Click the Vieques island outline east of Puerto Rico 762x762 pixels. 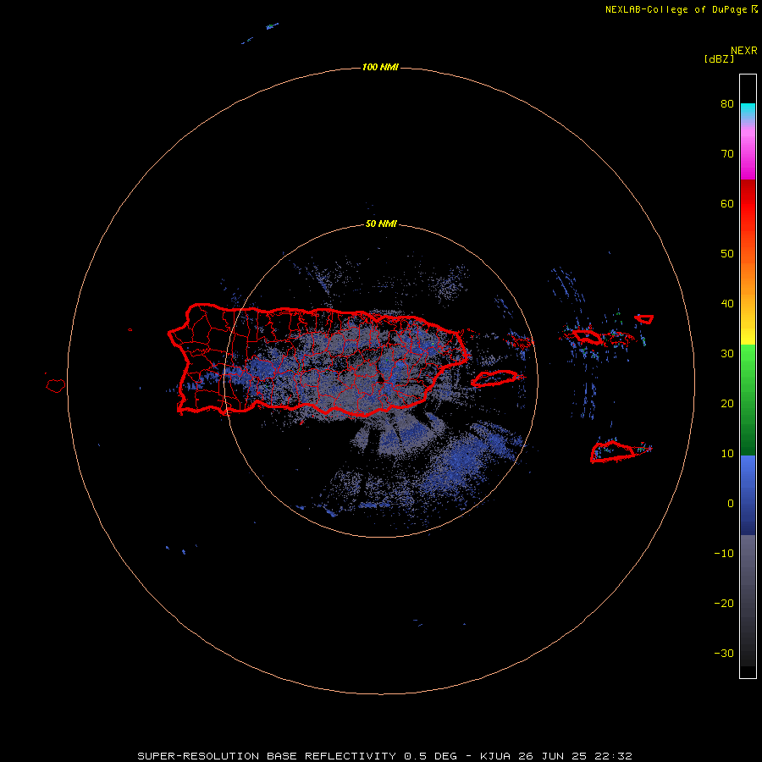coord(495,378)
